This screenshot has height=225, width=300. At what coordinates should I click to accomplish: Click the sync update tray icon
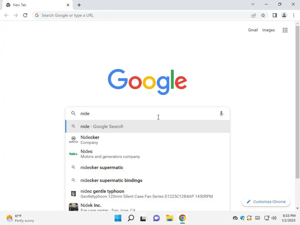[x=249, y=218]
